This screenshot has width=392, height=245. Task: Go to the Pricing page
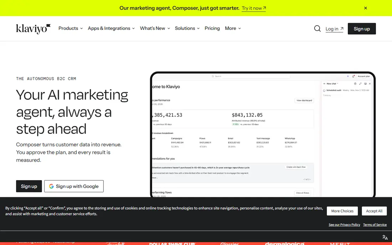212,28
